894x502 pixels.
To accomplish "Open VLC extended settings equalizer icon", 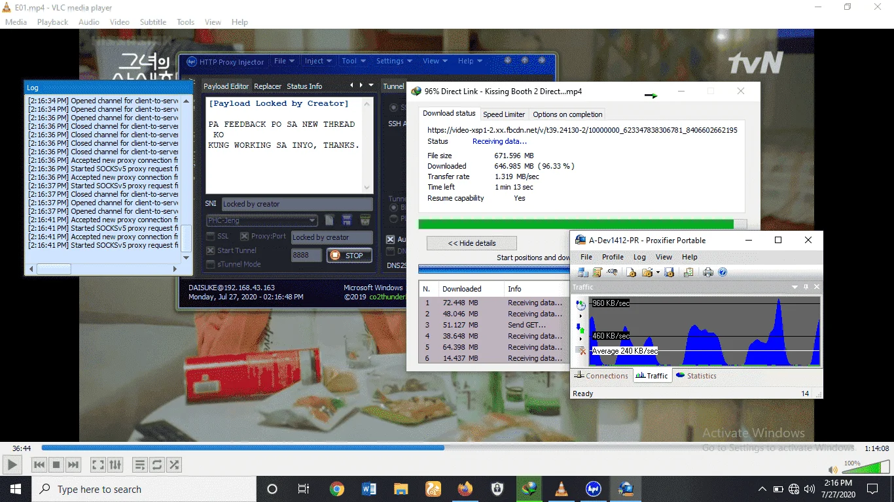I will click(115, 465).
